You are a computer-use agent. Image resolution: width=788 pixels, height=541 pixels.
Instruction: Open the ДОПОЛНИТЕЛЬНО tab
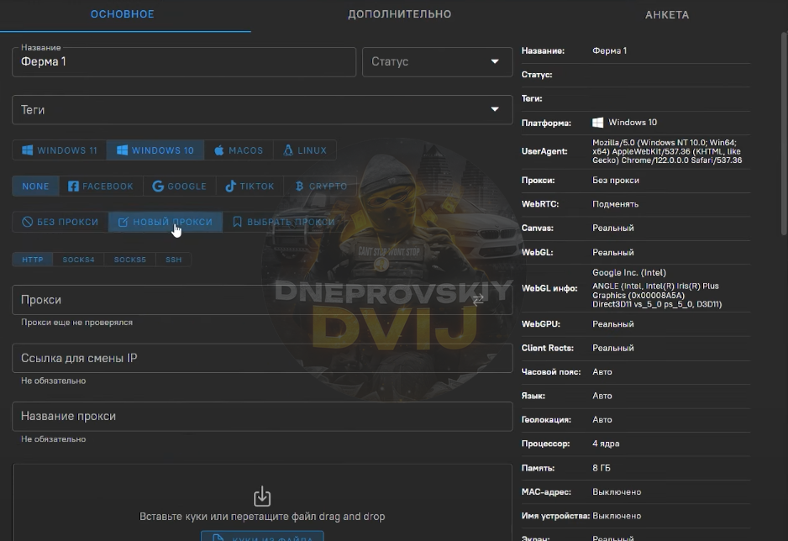(400, 14)
